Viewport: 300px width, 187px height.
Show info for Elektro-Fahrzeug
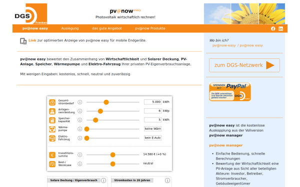(x=80, y=138)
